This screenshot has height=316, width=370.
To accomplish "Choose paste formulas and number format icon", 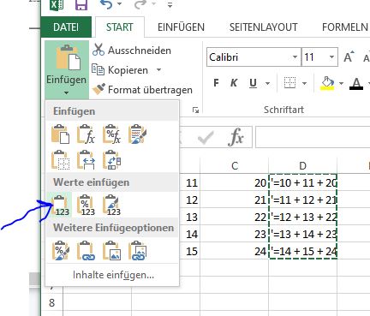I will [x=111, y=134].
